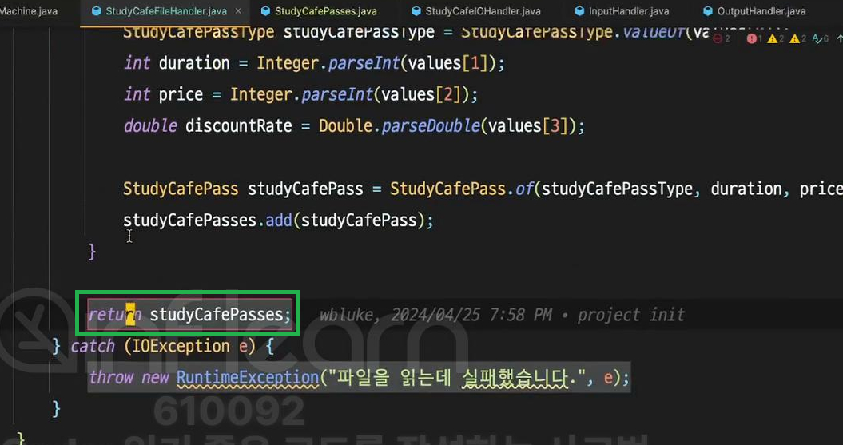Open the error count indicator showing 1
Image resolution: width=843 pixels, height=445 pixels.
pyautogui.click(x=754, y=38)
